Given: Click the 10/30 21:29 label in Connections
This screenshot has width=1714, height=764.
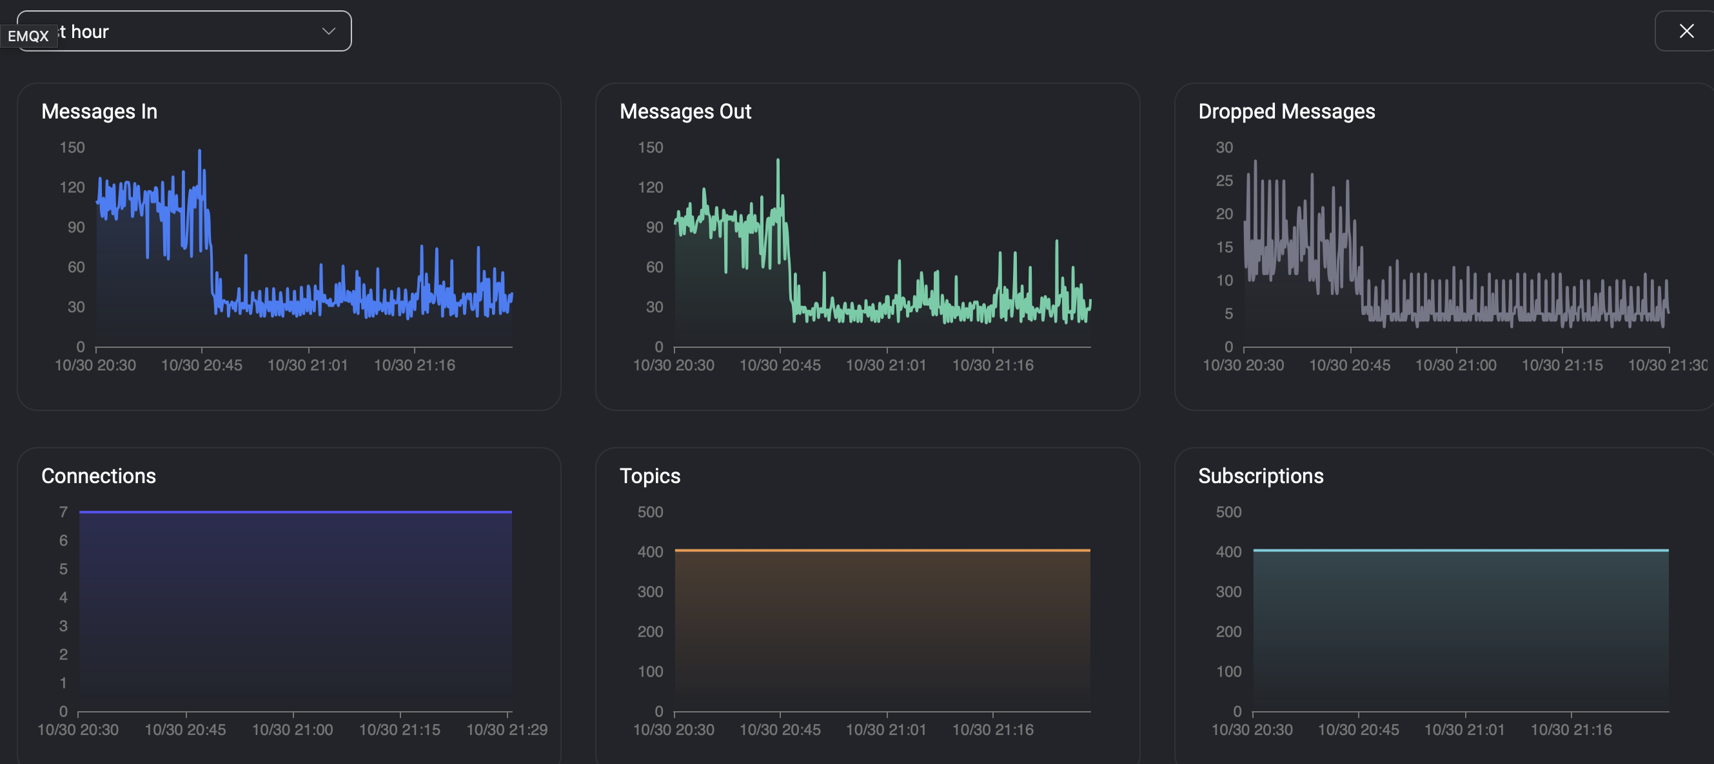Looking at the screenshot, I should 506,729.
